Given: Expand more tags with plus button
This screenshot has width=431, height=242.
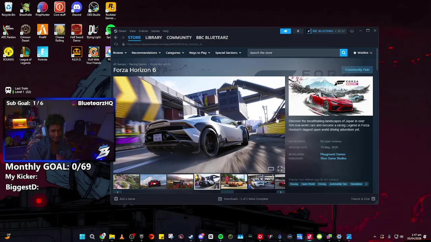Looking at the screenshot, I should (366, 184).
